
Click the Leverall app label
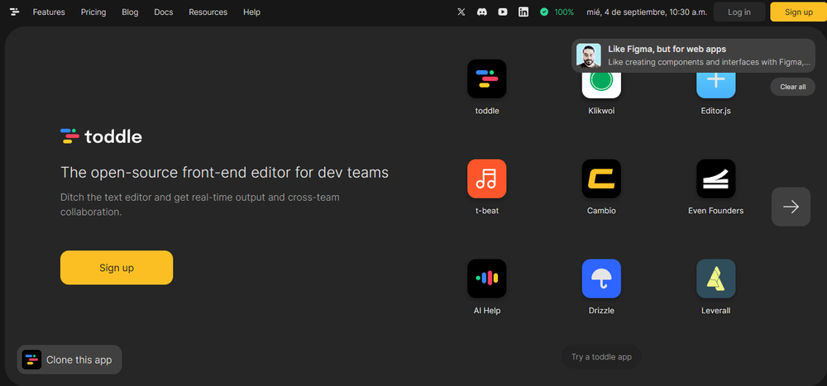tap(715, 311)
